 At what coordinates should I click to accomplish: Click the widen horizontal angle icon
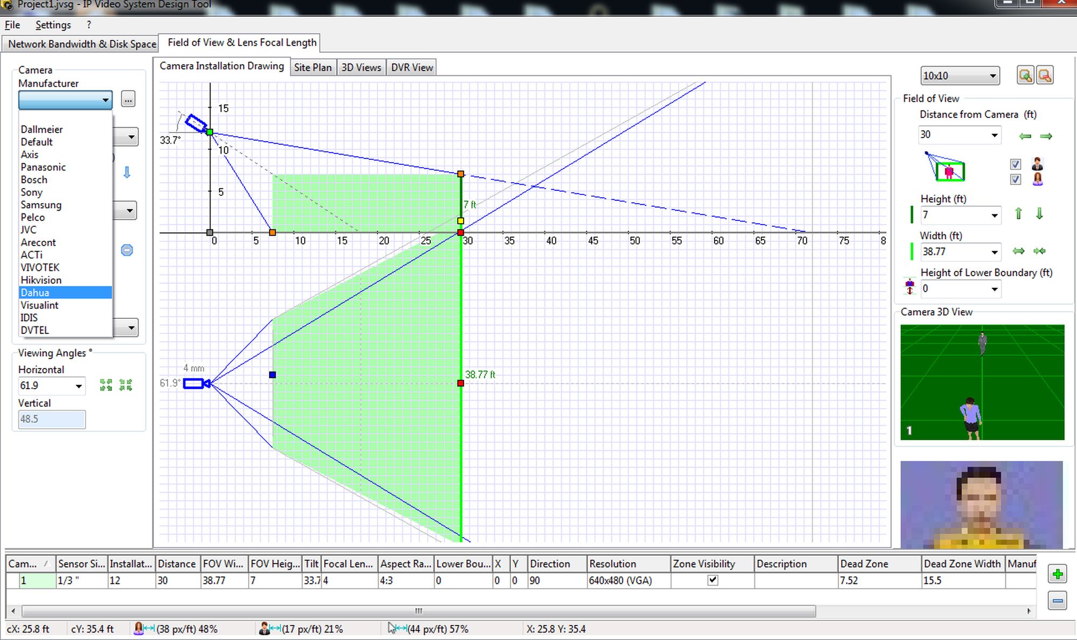(x=106, y=385)
